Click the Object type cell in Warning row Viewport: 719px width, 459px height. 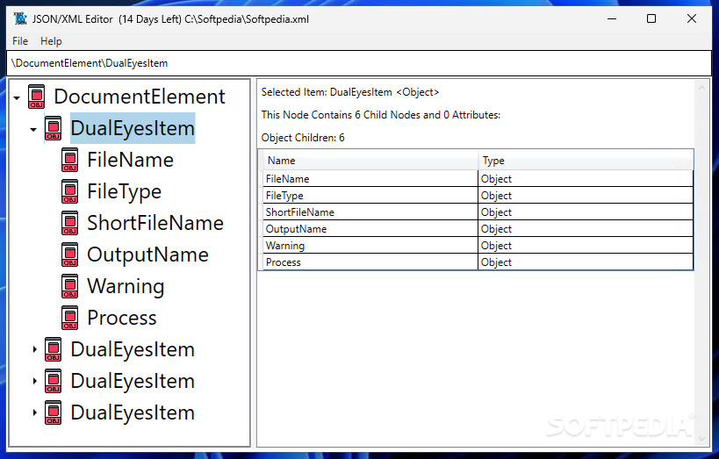tap(586, 246)
